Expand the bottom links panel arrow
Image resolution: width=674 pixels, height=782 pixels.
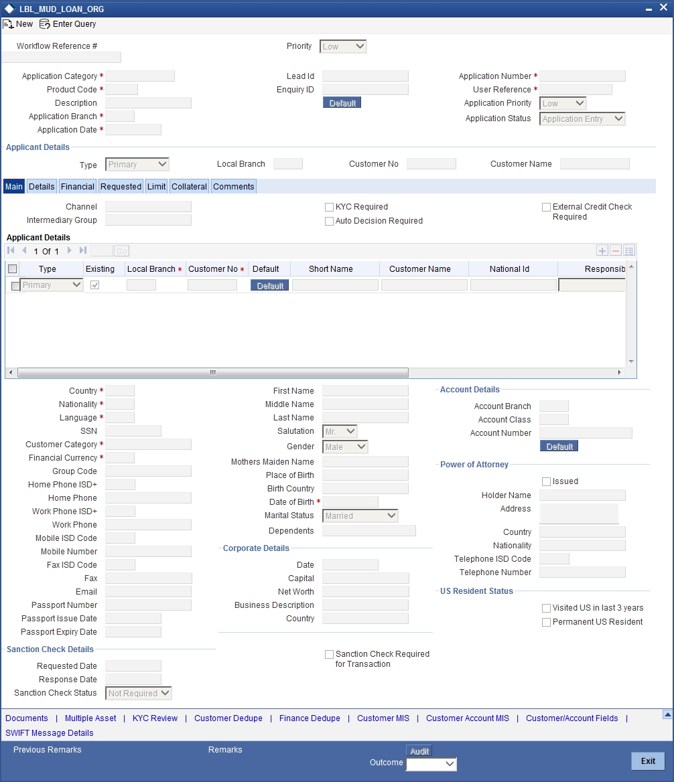pos(667,714)
